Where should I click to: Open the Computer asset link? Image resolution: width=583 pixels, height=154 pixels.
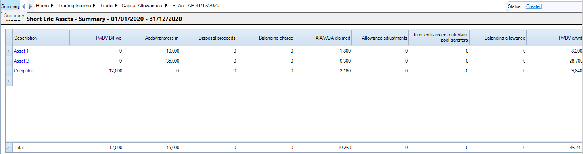point(23,71)
